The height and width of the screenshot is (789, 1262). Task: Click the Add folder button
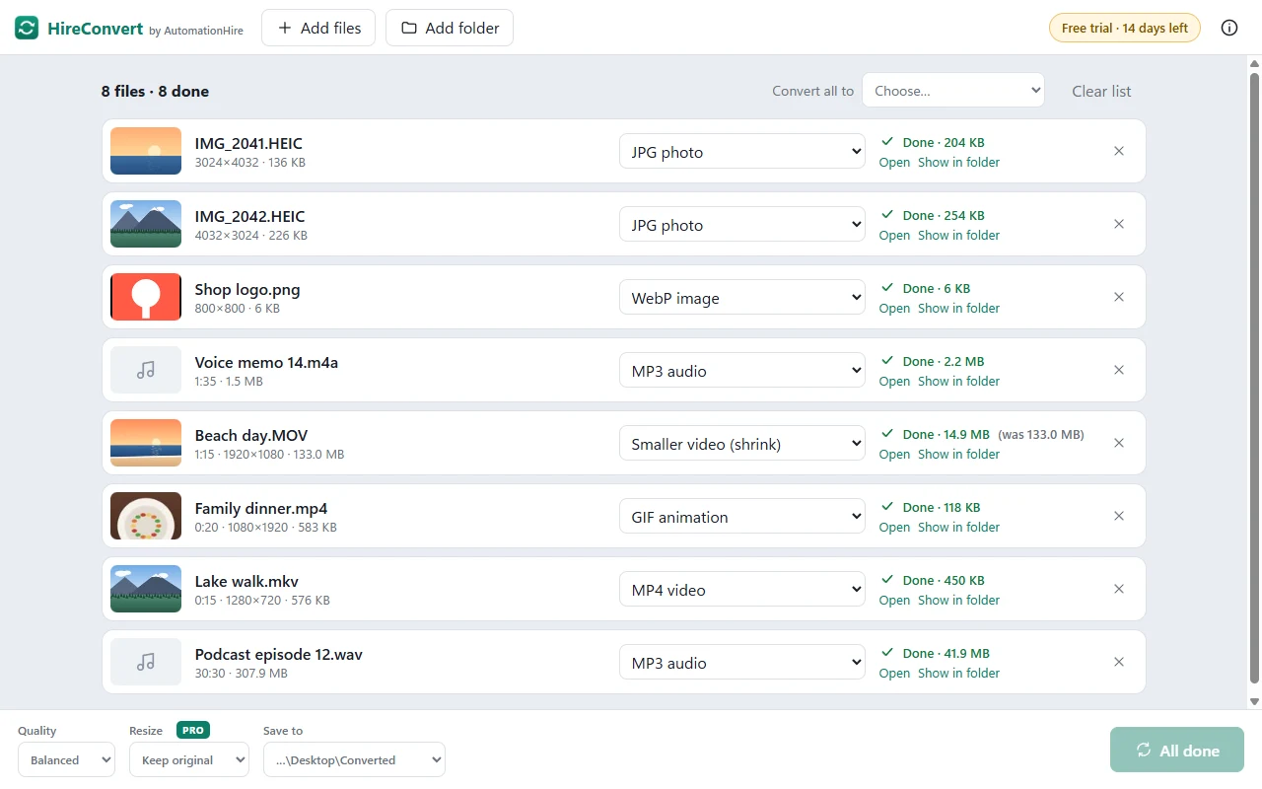pyautogui.click(x=450, y=28)
